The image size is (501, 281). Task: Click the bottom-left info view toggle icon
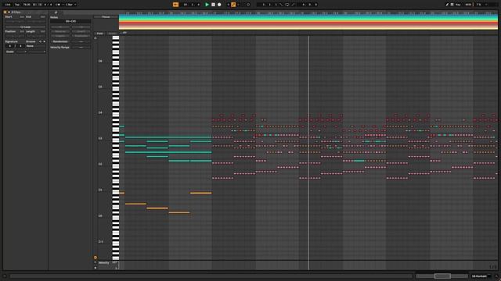click(5, 276)
